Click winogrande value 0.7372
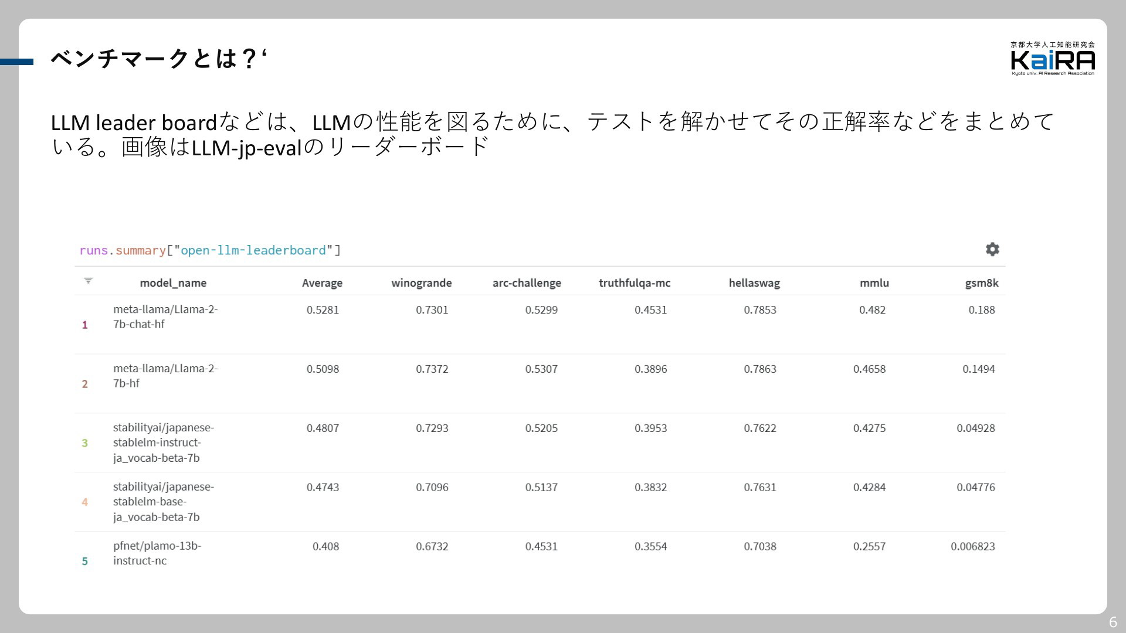 432,369
